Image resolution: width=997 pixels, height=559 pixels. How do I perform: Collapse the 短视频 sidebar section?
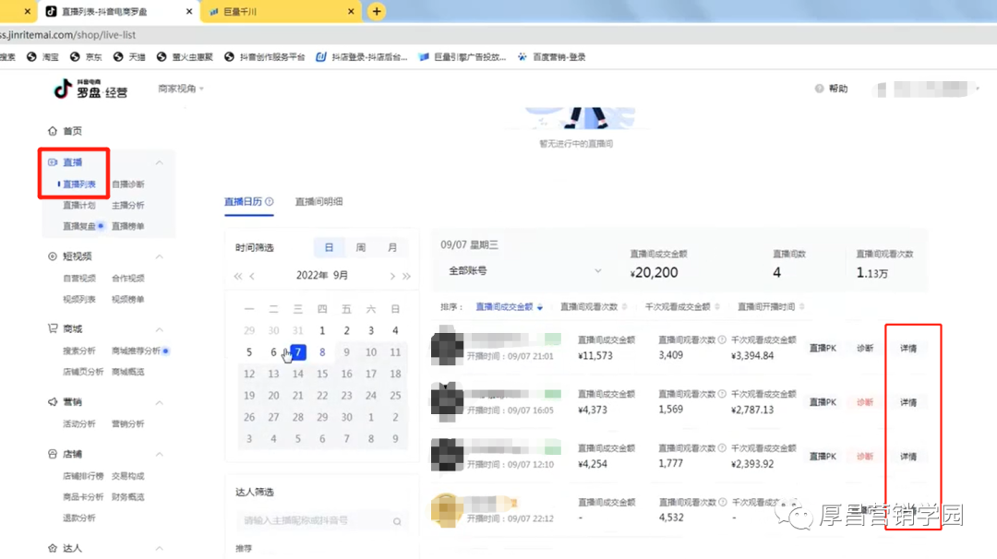tap(159, 256)
